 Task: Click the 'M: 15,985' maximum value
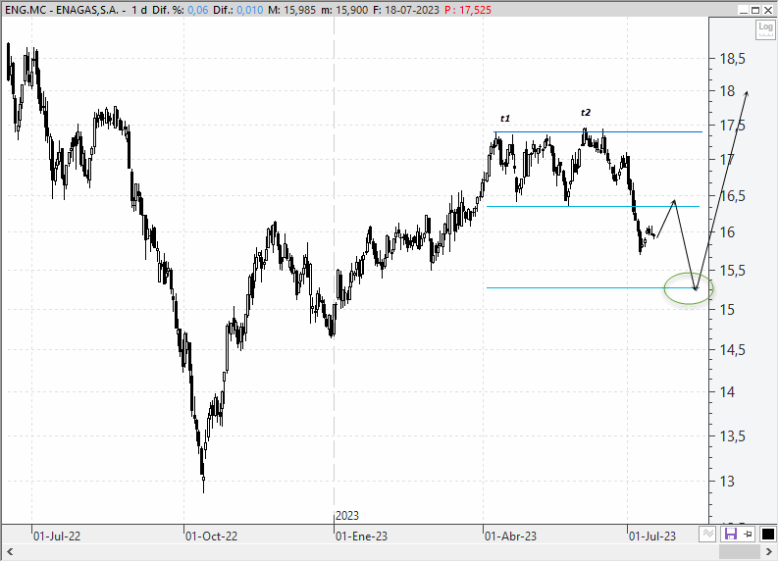(x=291, y=10)
